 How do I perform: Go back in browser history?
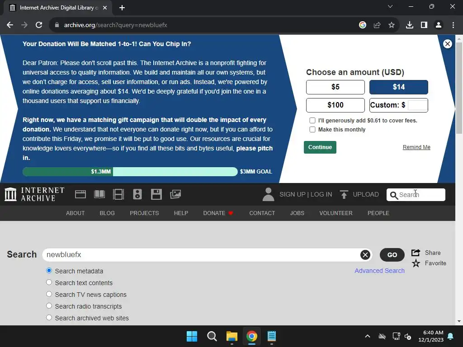(10, 25)
